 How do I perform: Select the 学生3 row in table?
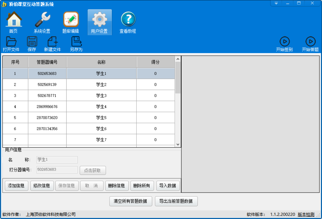coord(101,96)
